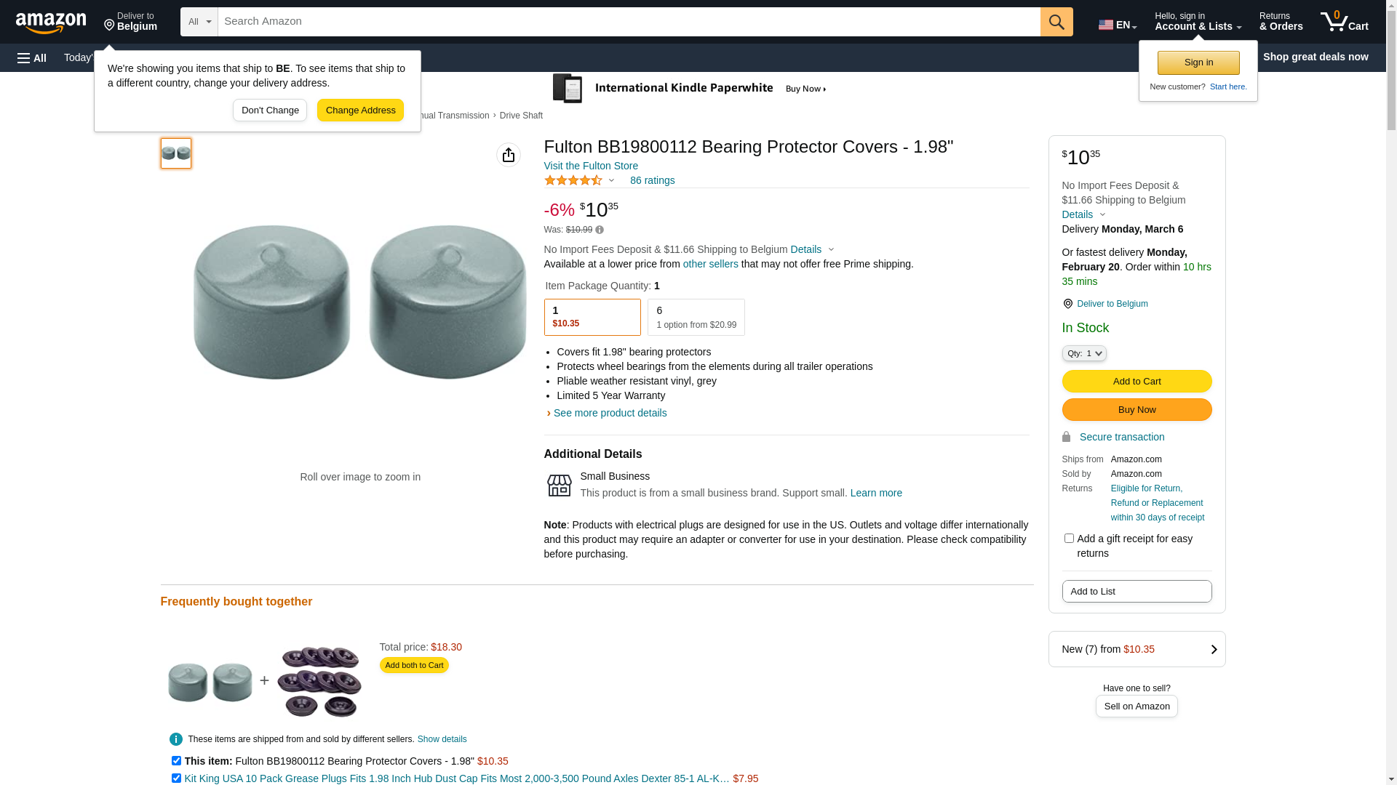Click the star rating icons
Screen dimensions: 1397x785
[x=573, y=180]
